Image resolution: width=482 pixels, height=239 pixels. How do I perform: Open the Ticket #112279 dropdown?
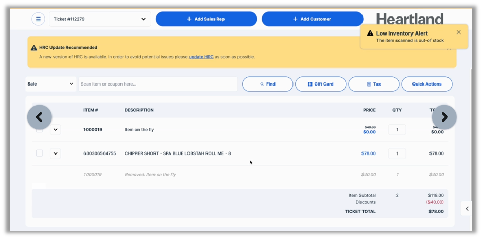(x=100, y=19)
